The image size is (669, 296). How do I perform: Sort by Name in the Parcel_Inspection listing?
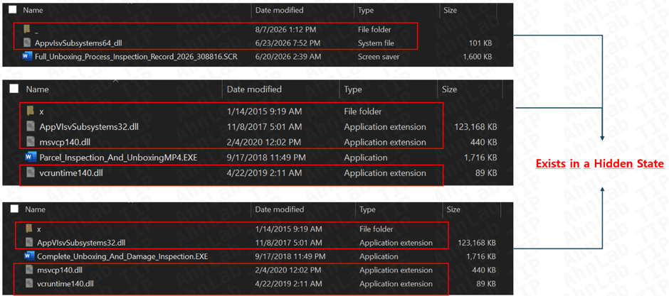click(38, 89)
